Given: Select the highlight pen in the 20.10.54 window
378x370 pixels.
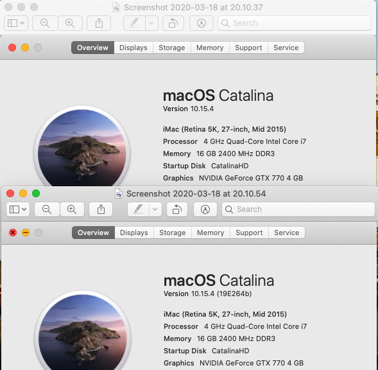Looking at the screenshot, I should click(139, 209).
